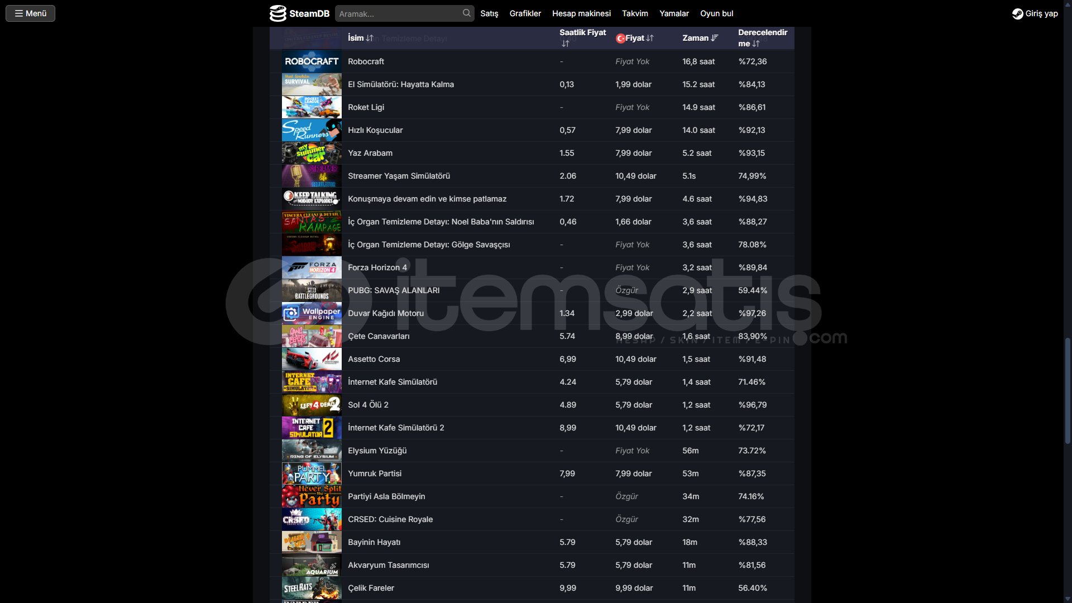Screen dimensions: 1072x603
Task: Open the Bayinin Hayatı link
Action: (x=374, y=542)
